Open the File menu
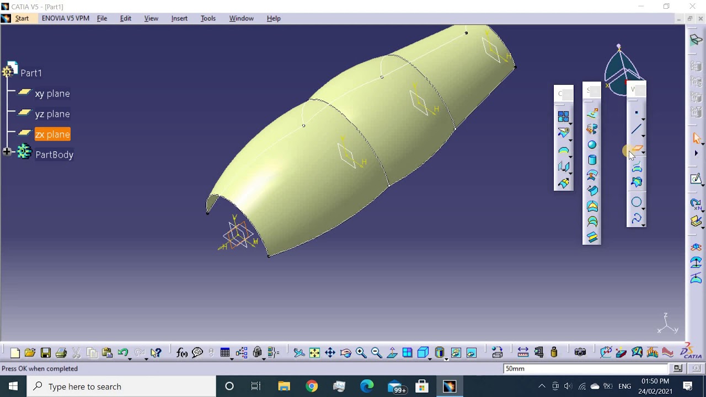706x397 pixels. coord(102,18)
